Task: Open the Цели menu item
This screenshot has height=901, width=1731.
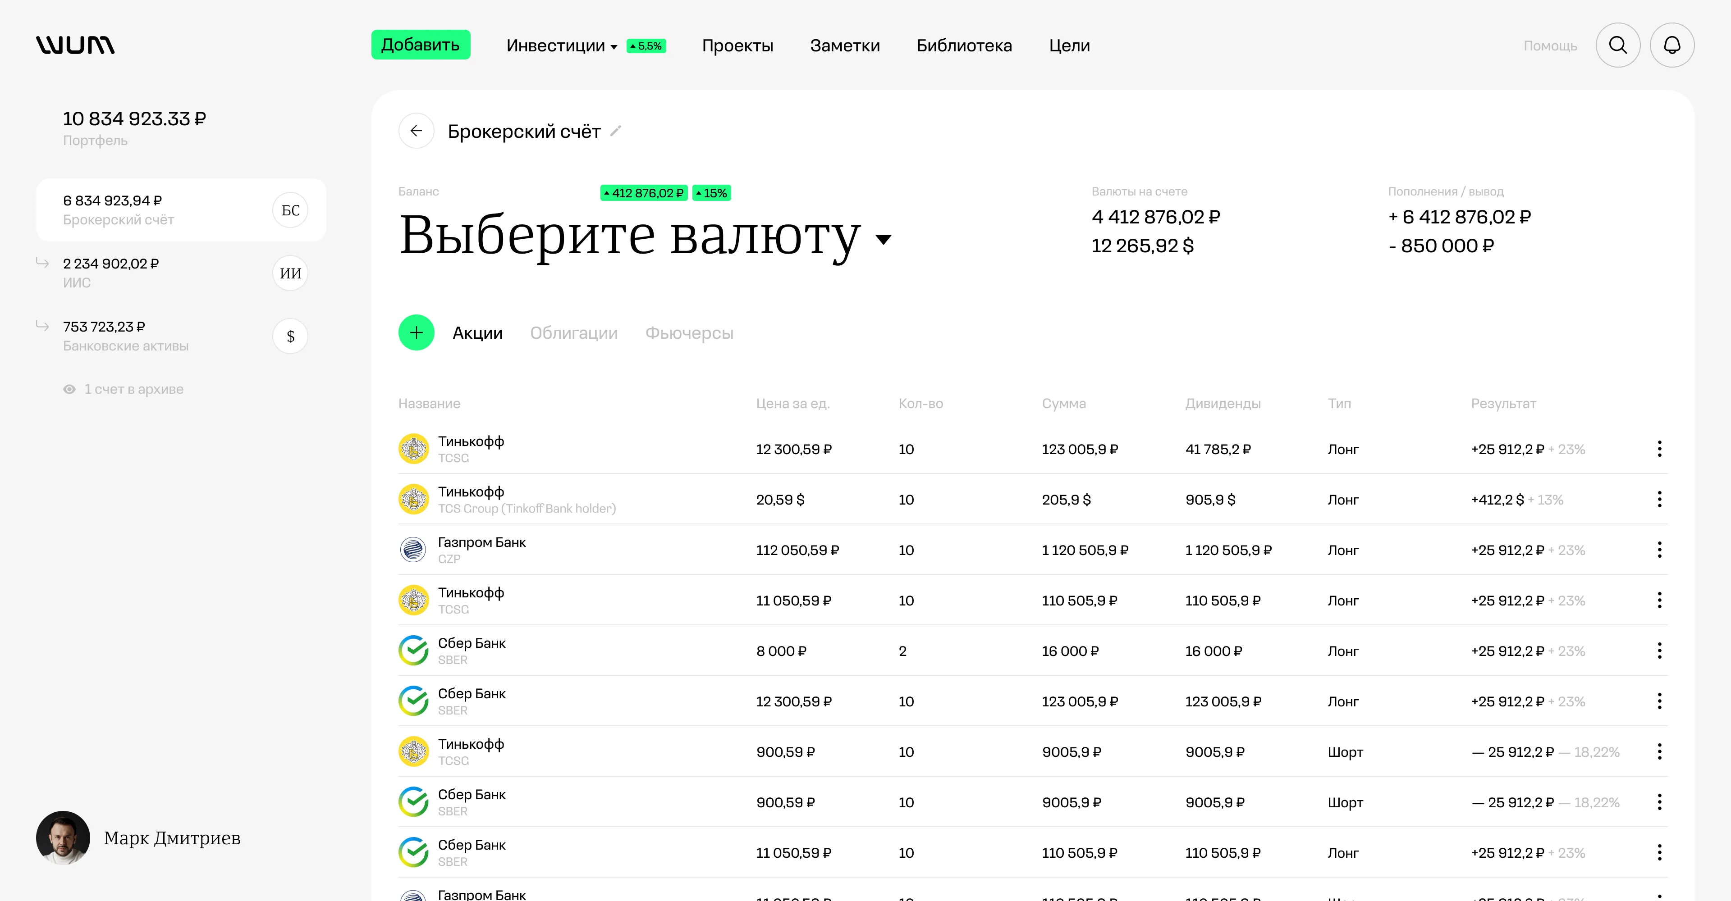Action: point(1069,46)
